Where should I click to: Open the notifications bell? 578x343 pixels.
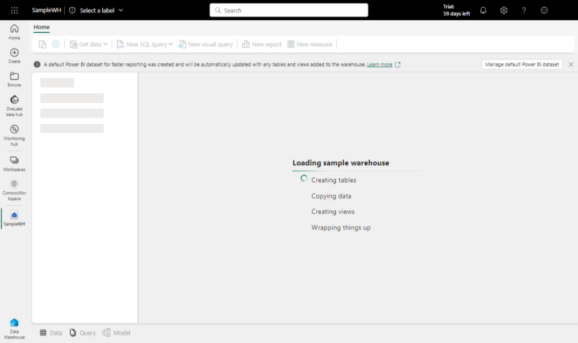(x=483, y=10)
